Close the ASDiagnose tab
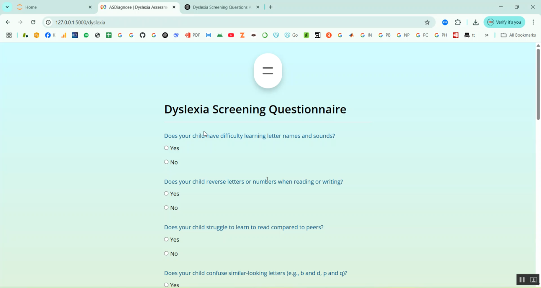Screen dimensions: 541x288 (x=174, y=7)
